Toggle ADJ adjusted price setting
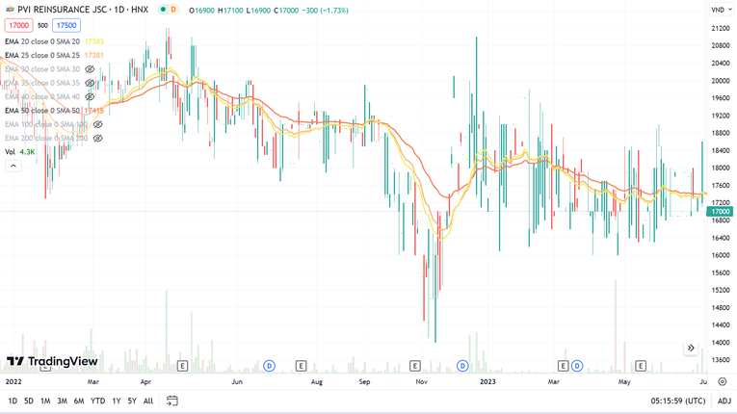The height and width of the screenshot is (414, 737). (x=724, y=401)
